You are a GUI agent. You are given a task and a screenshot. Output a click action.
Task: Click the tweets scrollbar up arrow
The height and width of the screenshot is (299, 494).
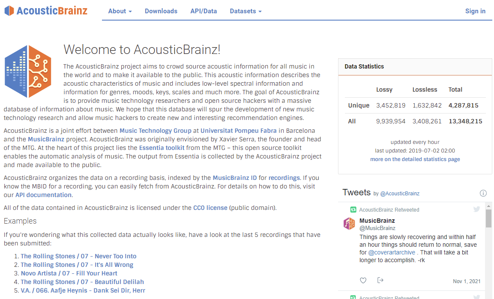click(x=488, y=206)
